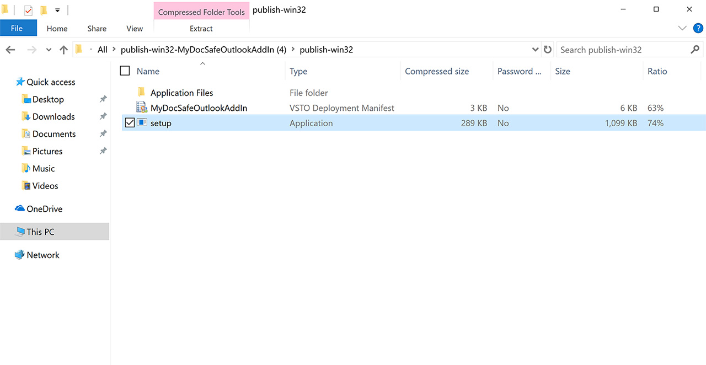
Task: Click the pin icon beside Documents
Action: point(103,134)
